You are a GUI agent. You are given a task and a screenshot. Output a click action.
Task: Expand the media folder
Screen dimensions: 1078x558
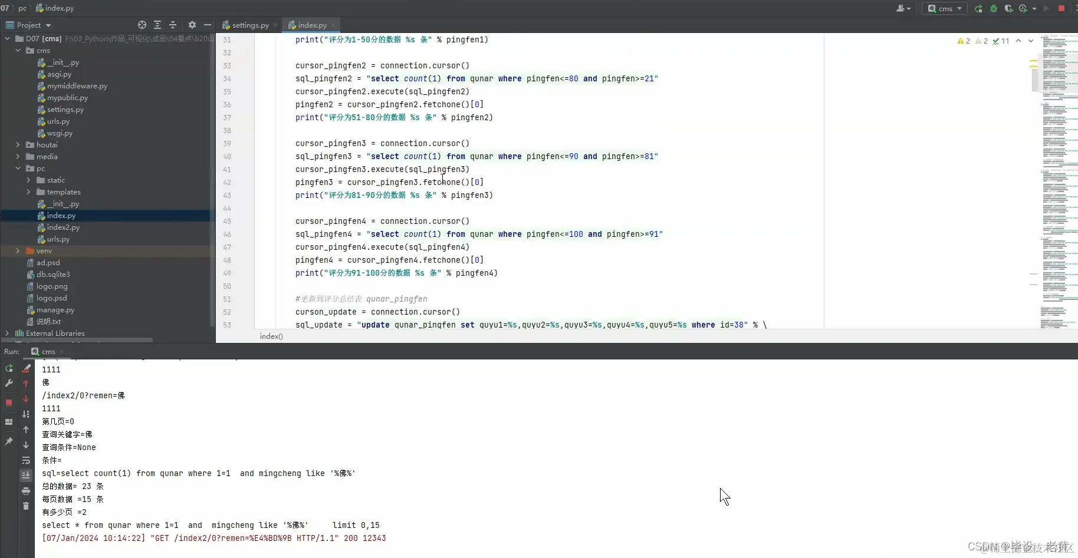18,156
